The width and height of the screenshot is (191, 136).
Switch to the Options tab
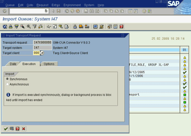coord(49,64)
